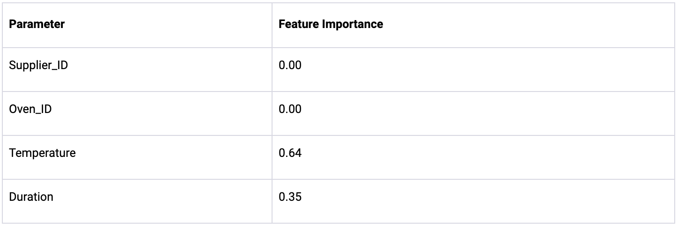The image size is (678, 226).
Task: Click the 0.00 value for Oven_ID
Action: [x=290, y=109]
